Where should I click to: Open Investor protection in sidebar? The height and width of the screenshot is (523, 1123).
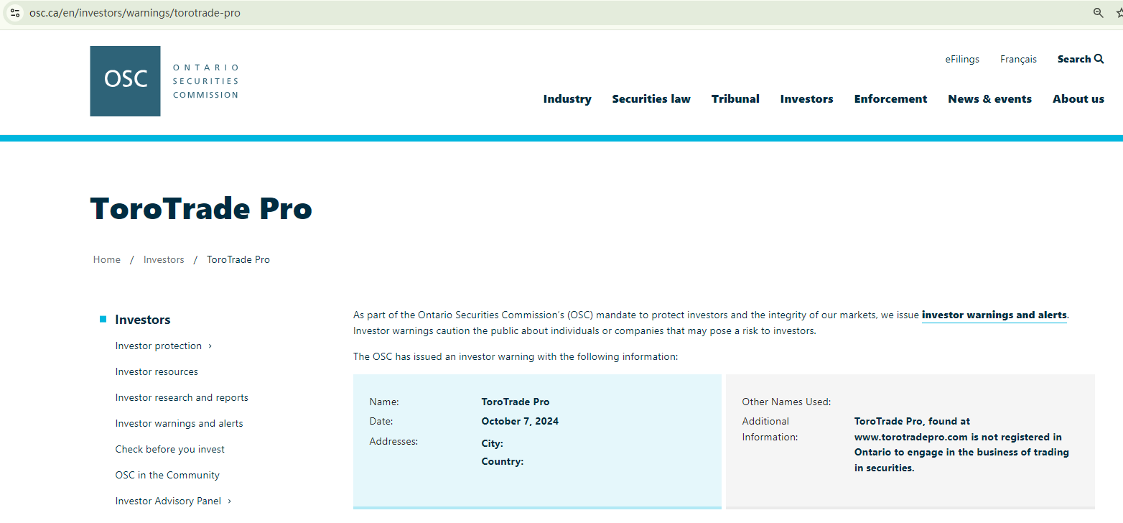coord(159,346)
